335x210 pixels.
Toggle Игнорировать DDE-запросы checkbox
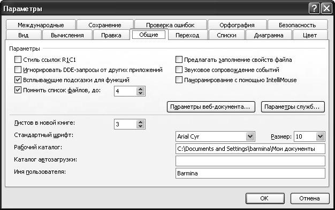coord(18,69)
